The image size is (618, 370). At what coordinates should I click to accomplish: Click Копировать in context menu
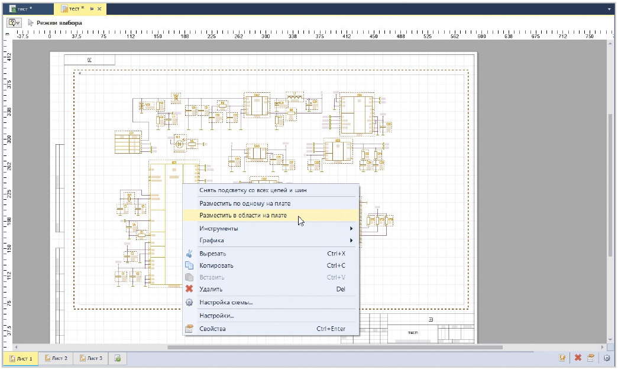coord(216,265)
